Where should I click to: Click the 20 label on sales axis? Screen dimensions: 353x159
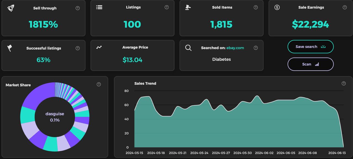pos(127,133)
